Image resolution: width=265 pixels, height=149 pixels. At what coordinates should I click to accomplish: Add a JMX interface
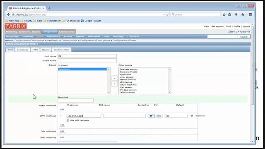(x=62, y=131)
